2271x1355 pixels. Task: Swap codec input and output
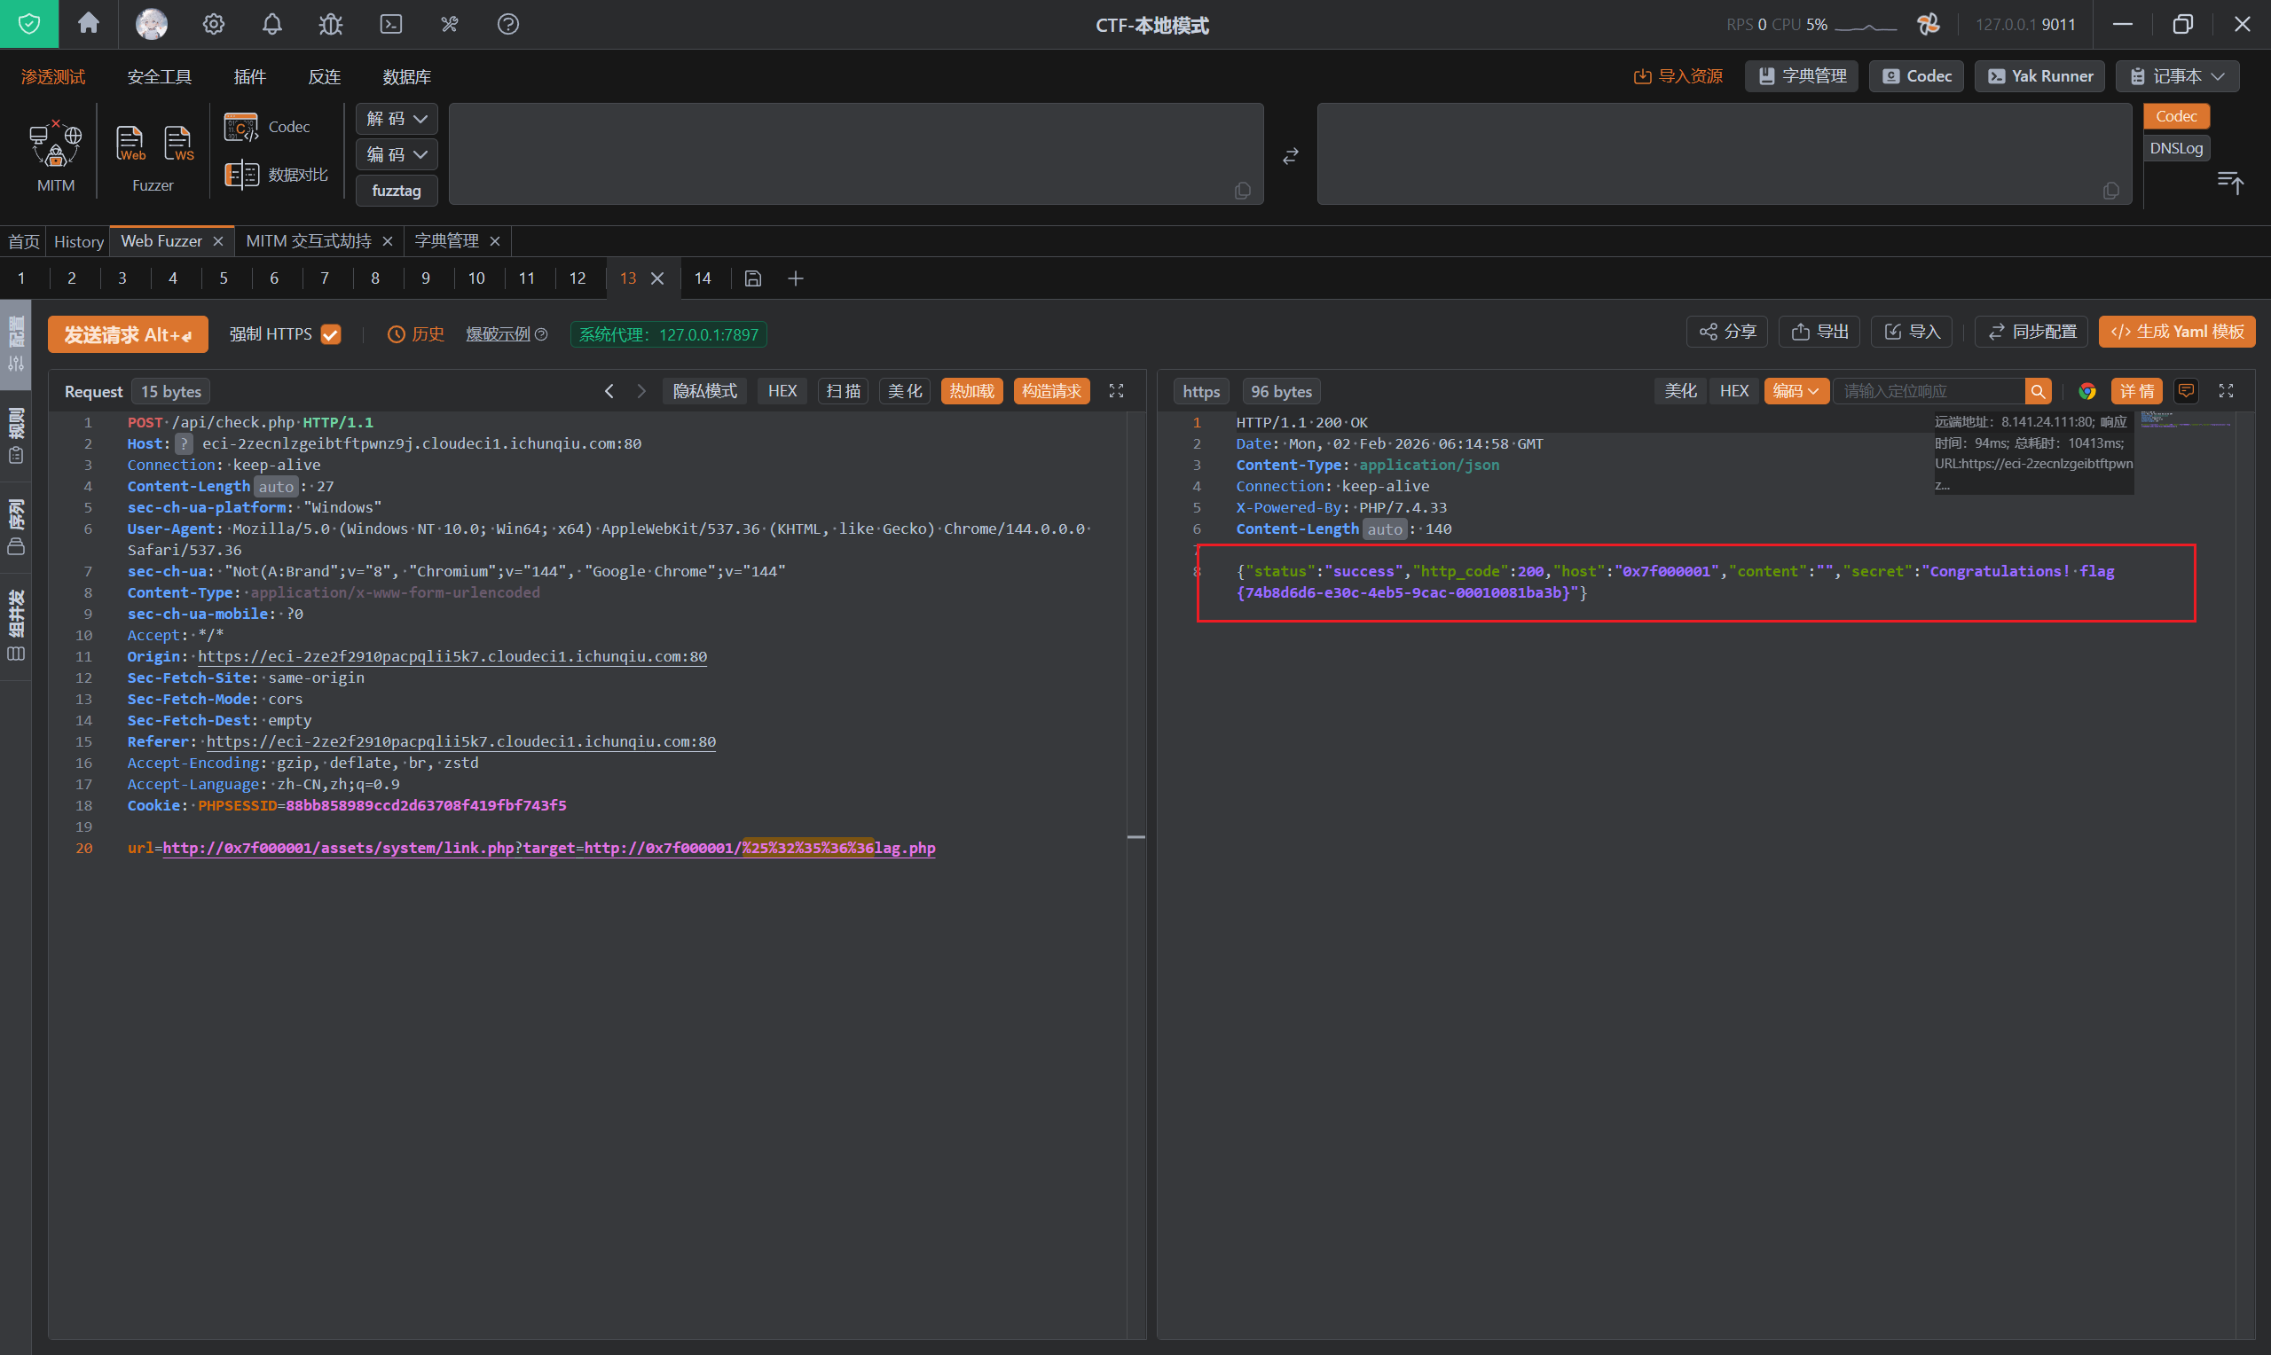click(1290, 156)
